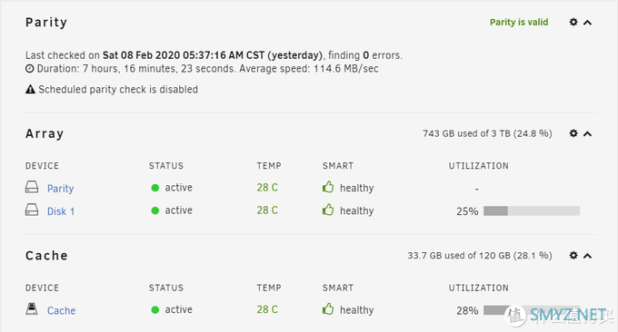The width and height of the screenshot is (618, 332).
Task: Click the scheduled parity check warning icon
Action: pos(30,89)
